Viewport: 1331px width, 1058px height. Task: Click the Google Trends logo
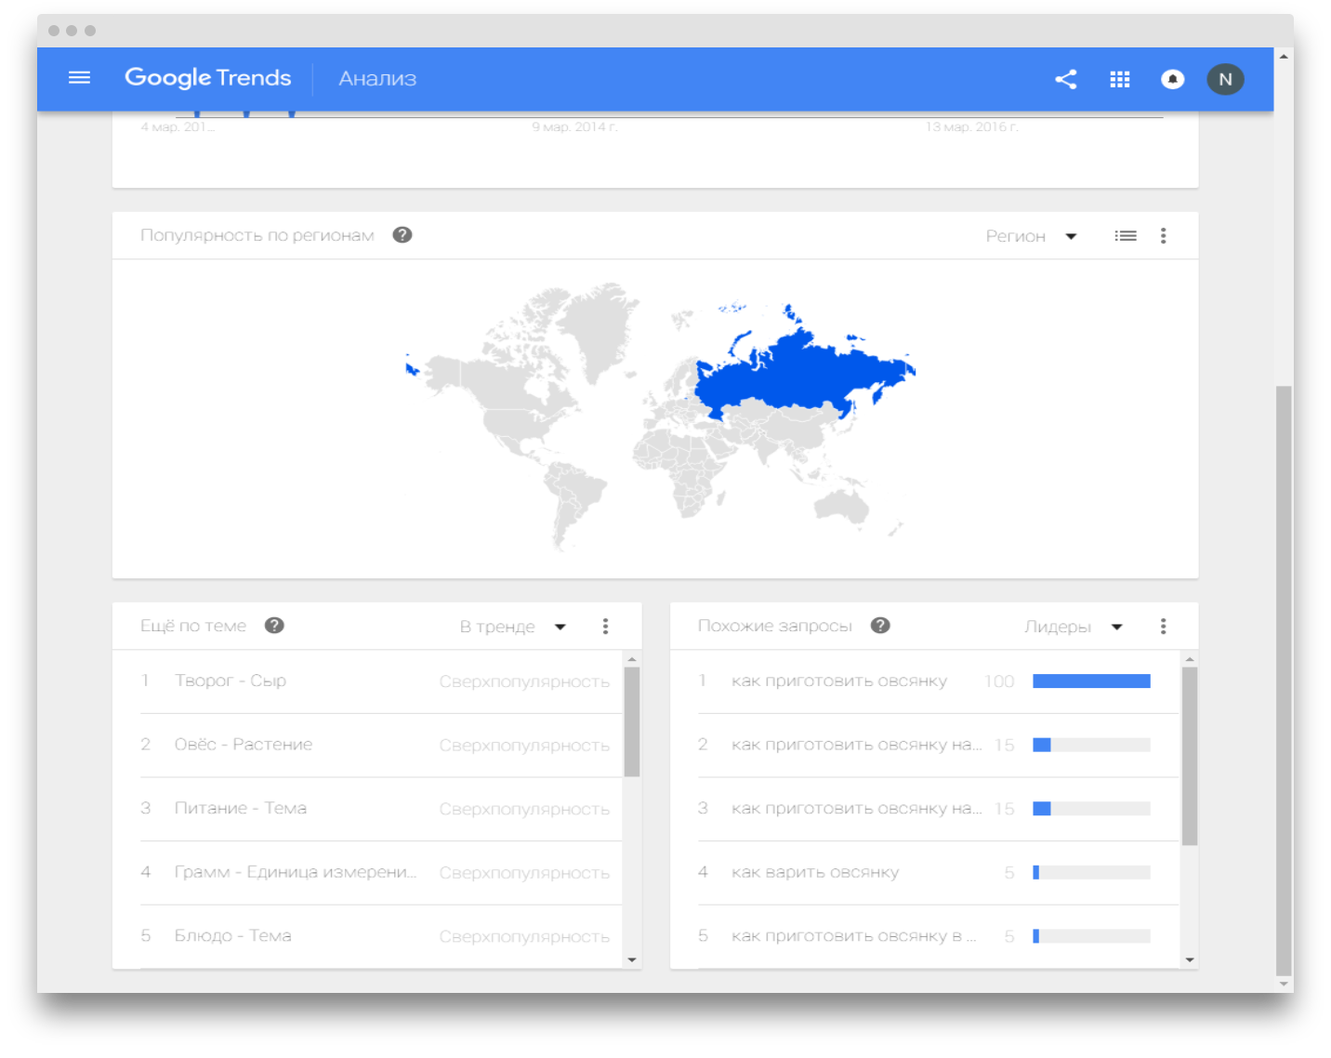point(207,78)
